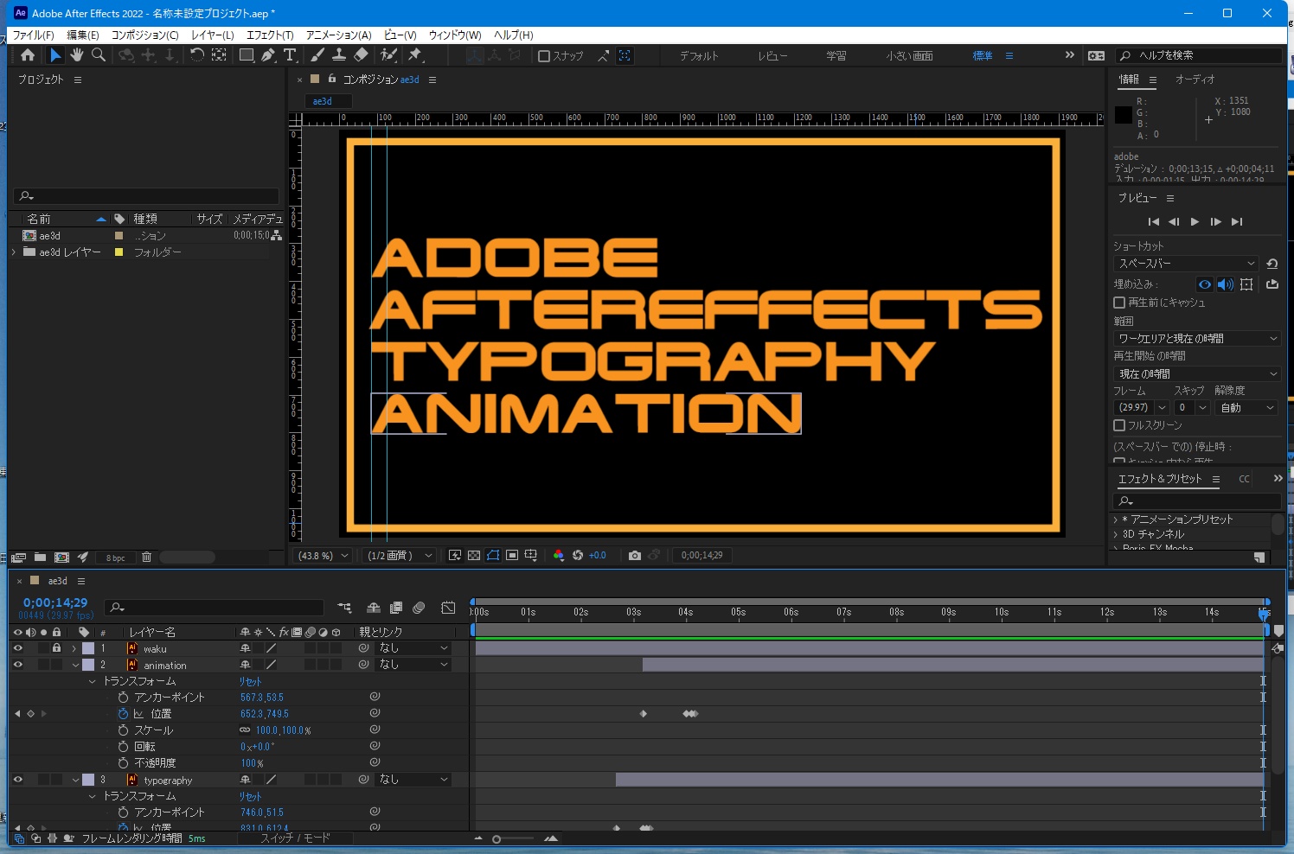Click the yellow label swatch of ae3d レイヤー

(x=119, y=252)
